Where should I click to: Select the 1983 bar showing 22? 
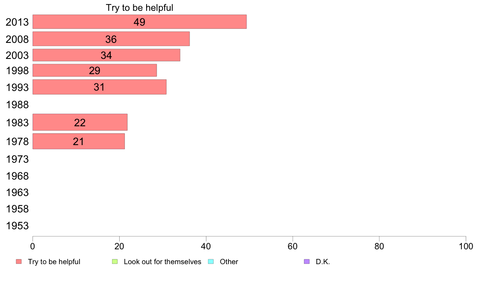click(80, 122)
